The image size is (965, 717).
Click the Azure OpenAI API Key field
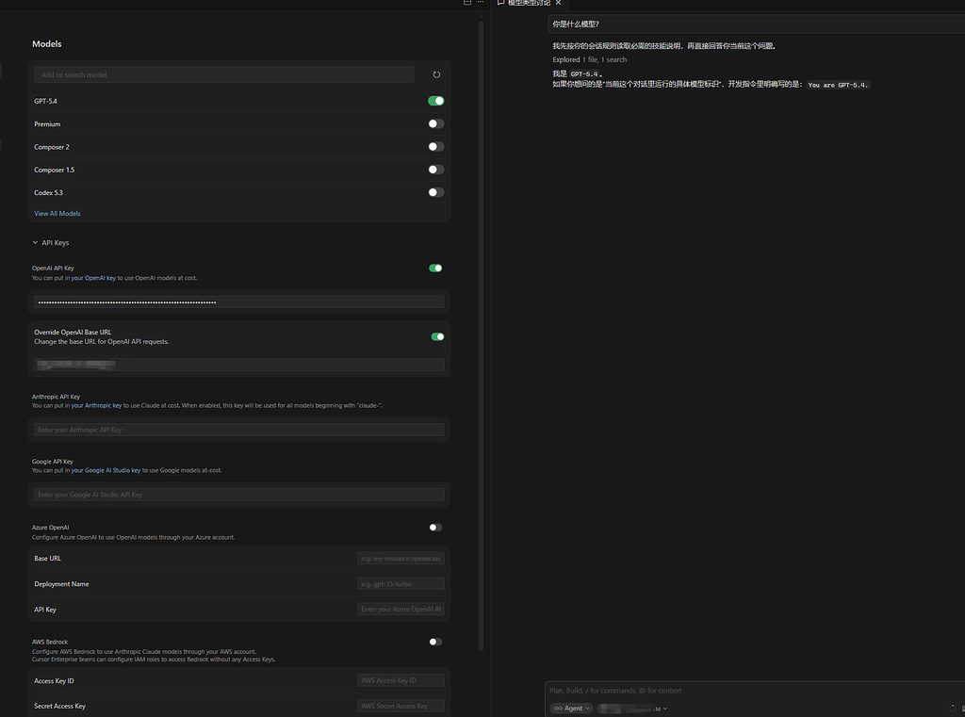point(401,610)
